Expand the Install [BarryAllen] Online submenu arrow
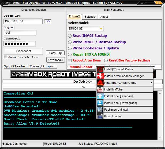 [x=151, y=83]
